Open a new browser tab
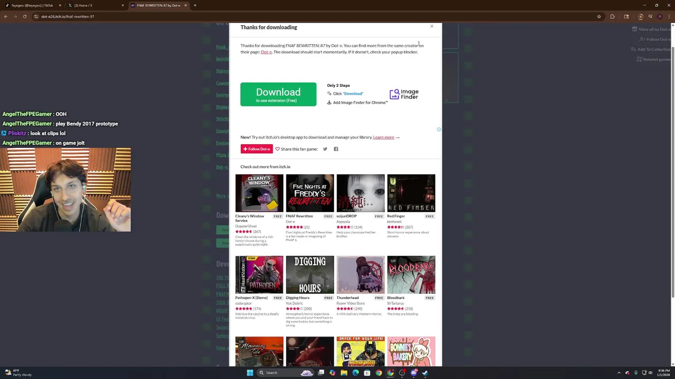 coord(195,5)
